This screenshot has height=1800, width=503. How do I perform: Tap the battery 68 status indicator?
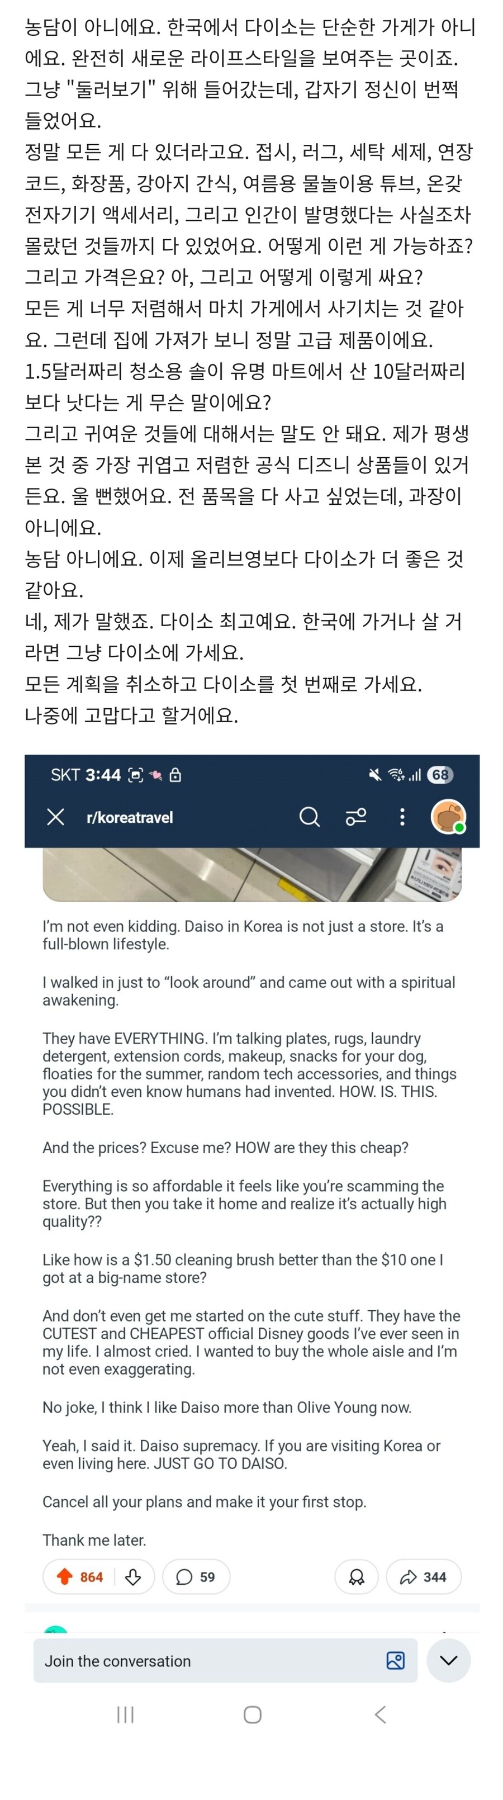point(439,774)
